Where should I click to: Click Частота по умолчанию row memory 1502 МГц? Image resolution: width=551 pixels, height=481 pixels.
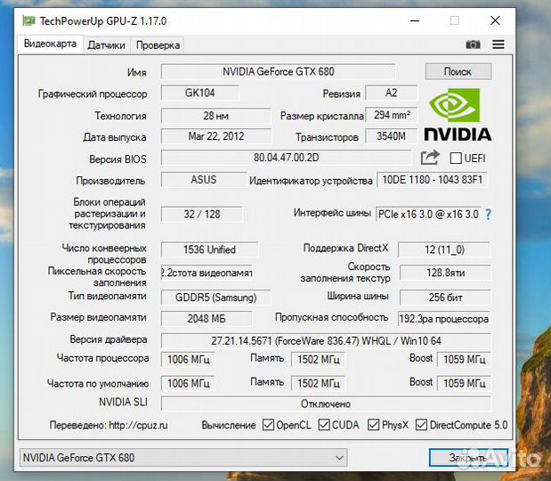tap(318, 383)
